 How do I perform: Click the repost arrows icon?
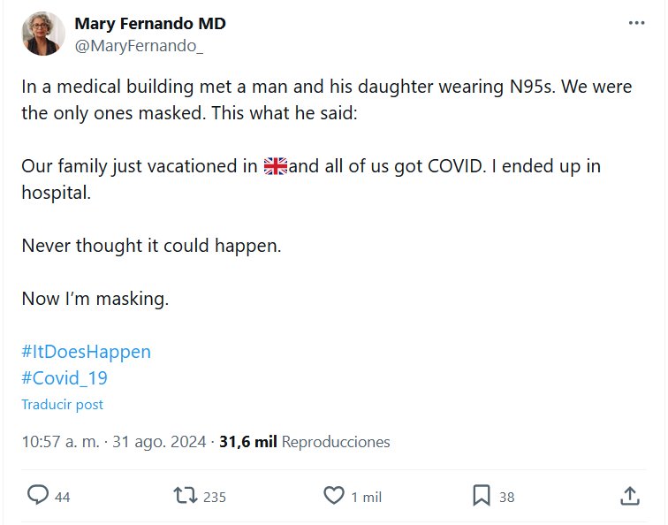click(x=186, y=496)
